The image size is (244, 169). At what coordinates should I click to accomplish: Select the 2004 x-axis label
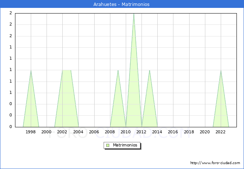[x=78, y=132]
